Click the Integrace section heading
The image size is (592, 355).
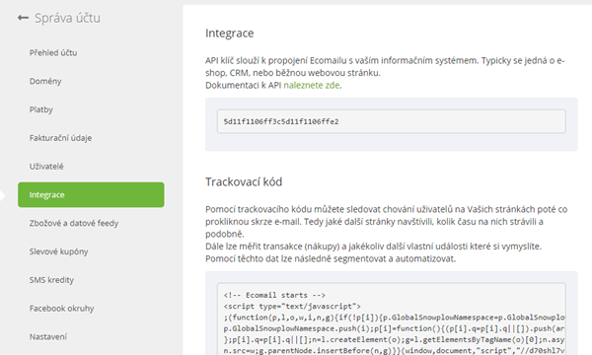(x=230, y=34)
